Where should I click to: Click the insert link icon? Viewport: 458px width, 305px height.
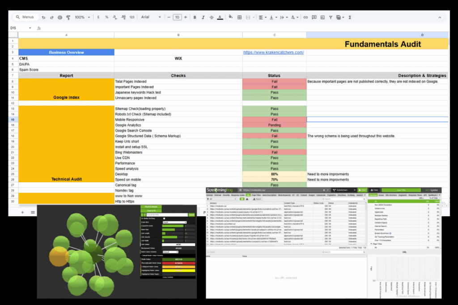[x=305, y=17]
